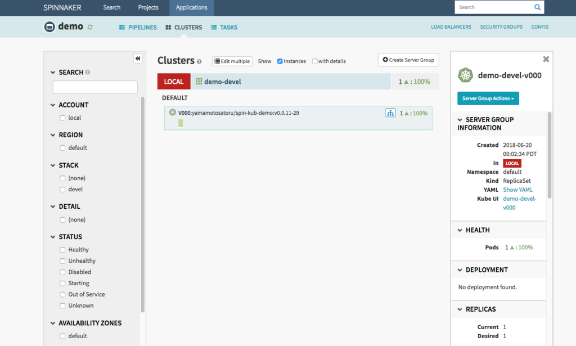Click the Kubernetes icon on V000 server group
Screen dimensions: 576x346
click(172, 113)
